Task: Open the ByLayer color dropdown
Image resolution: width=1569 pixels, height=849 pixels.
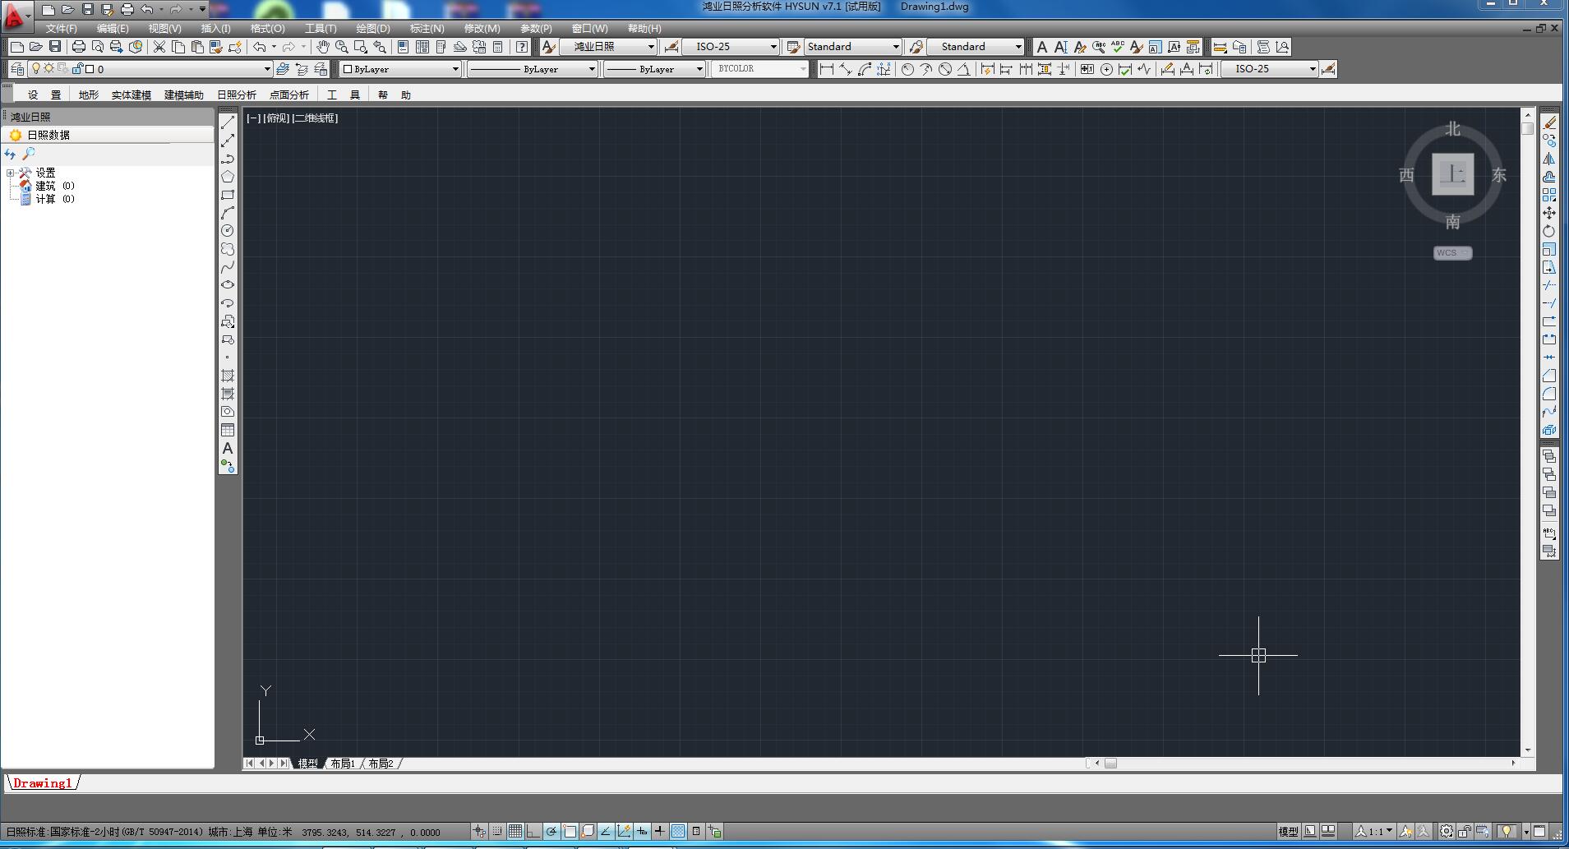Action: pos(401,69)
